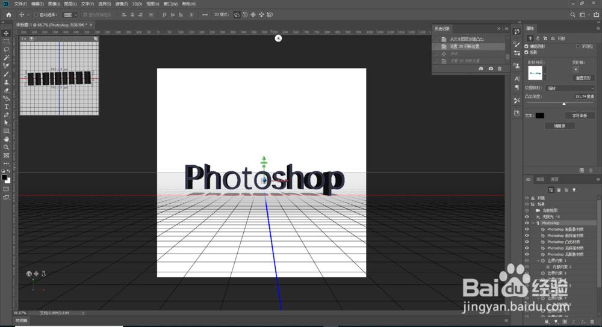Viewport: 602px width, 327px height.
Task: Collapse the 边界约束 1 node
Action: pyautogui.click(x=538, y=260)
